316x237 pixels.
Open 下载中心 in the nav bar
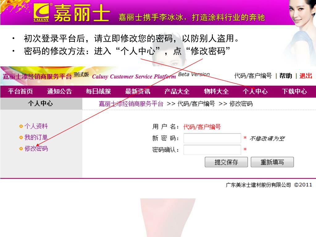coord(294,91)
